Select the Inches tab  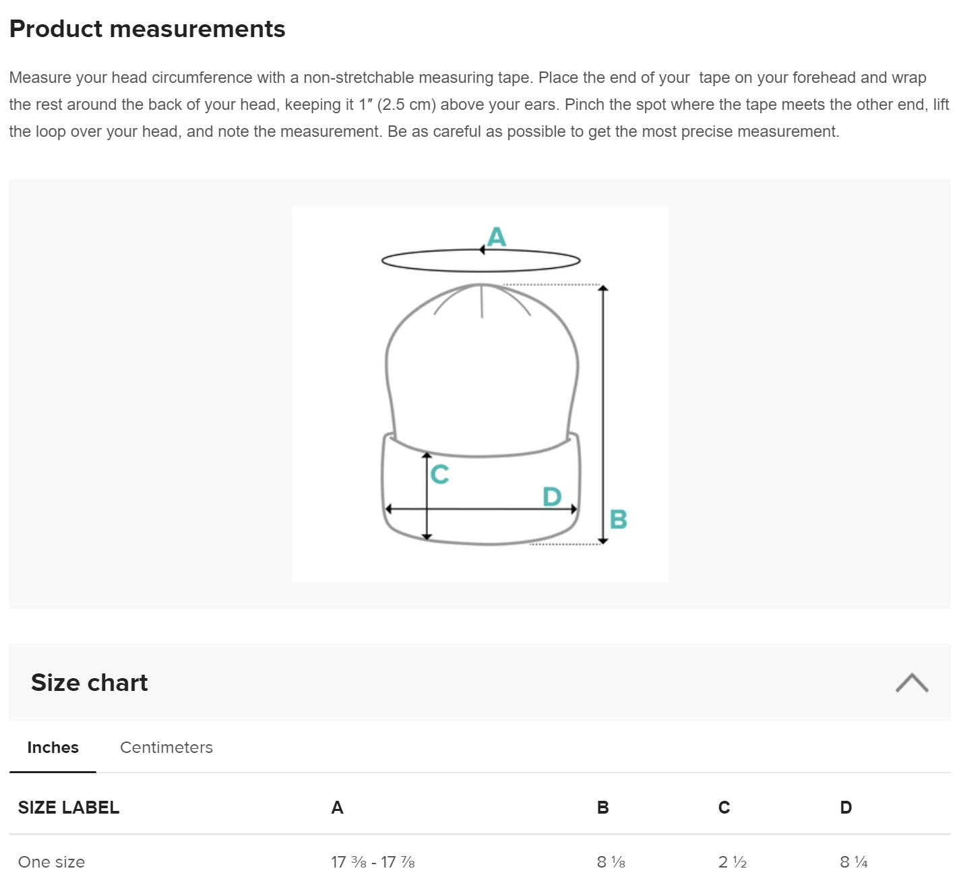(x=53, y=748)
